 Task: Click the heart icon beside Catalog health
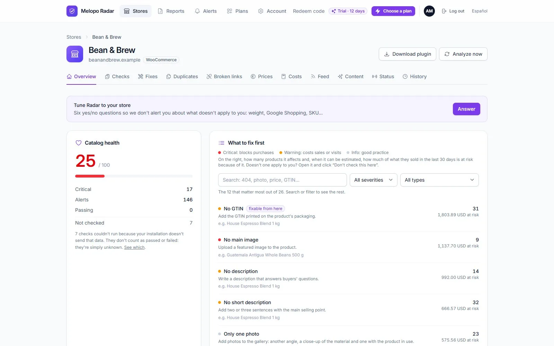coord(79,143)
